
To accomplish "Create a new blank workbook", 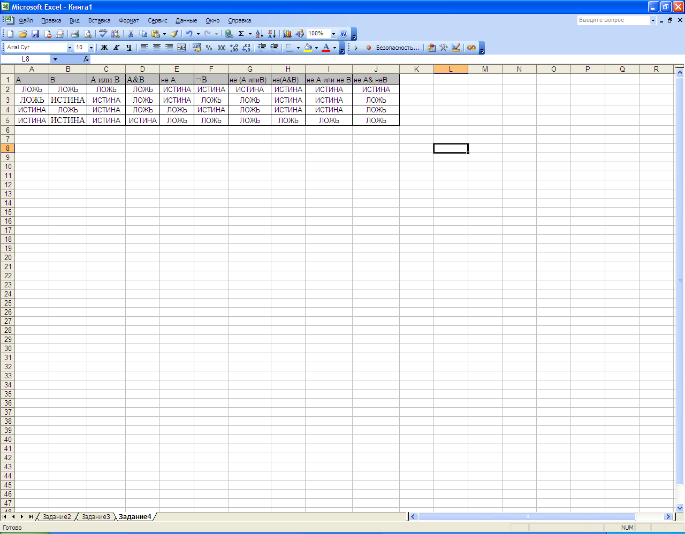I will (x=10, y=34).
